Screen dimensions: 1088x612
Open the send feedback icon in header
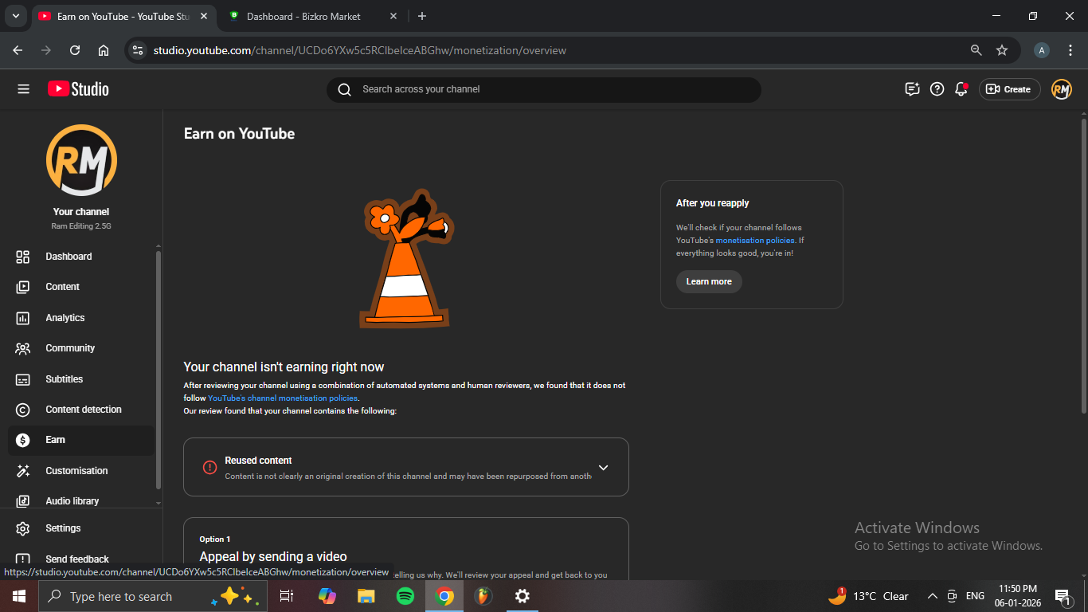(x=912, y=89)
